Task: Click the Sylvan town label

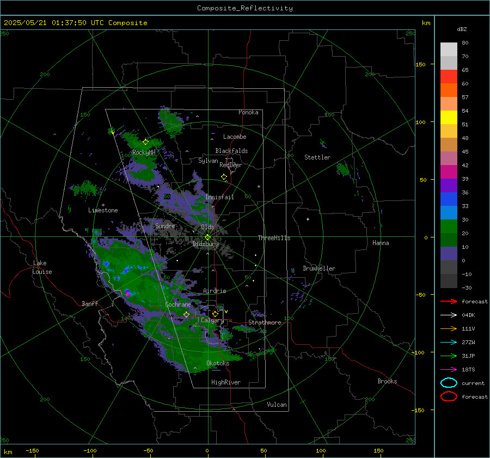Action: 208,161
